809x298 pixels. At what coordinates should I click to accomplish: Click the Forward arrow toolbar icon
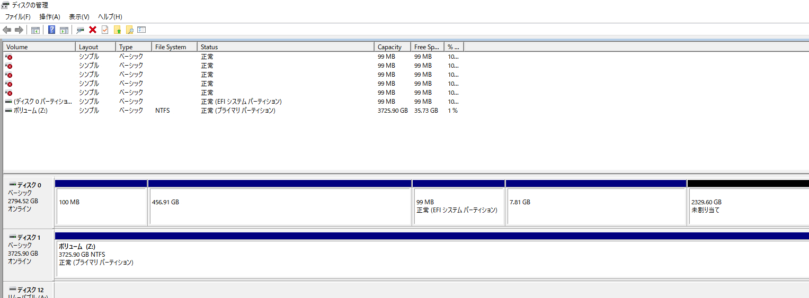click(19, 30)
